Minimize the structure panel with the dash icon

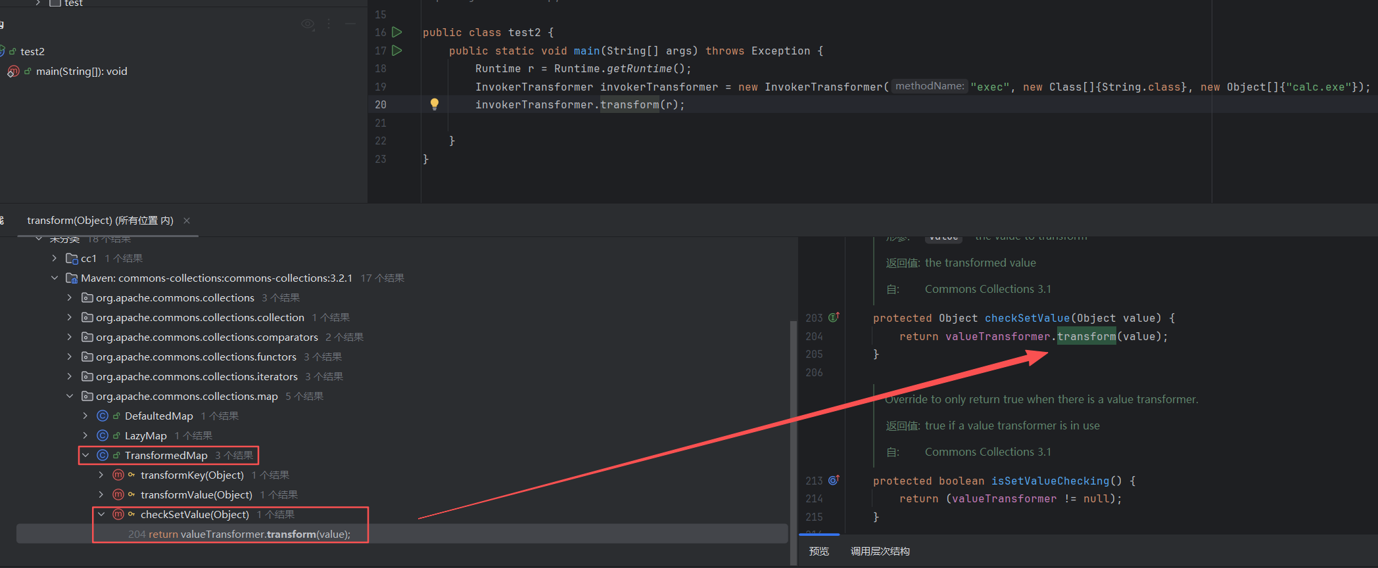pyautogui.click(x=350, y=24)
